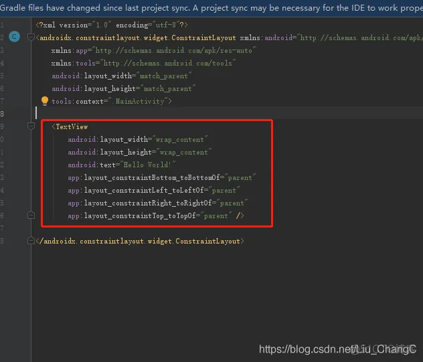Image resolution: width=423 pixels, height=362 pixels.
Task: Click the xml version declaration line
Action: click(112, 25)
